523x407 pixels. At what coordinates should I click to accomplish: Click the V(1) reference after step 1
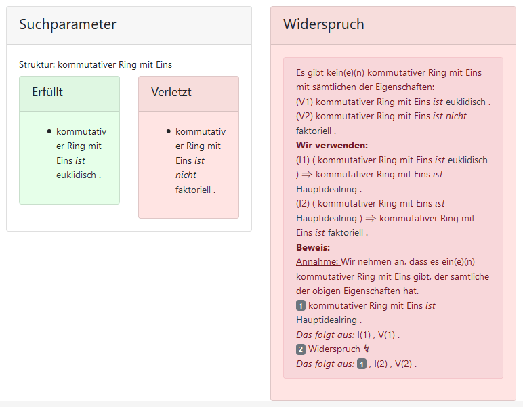coord(388,335)
